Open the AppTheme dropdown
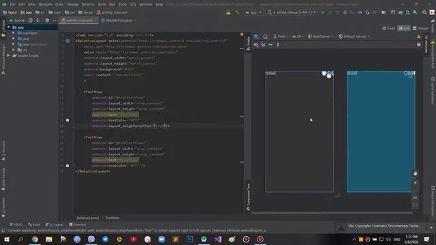The width and height of the screenshot is (436, 245). (320, 36)
